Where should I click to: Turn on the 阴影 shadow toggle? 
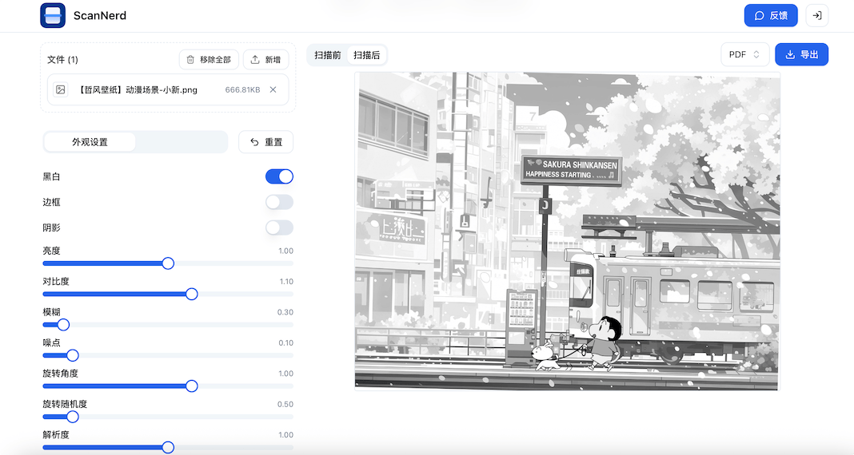coord(279,227)
